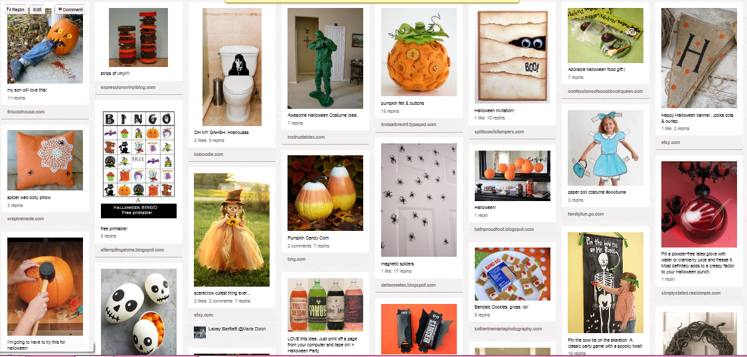The width and height of the screenshot is (747, 357).
Task: Open the expressionsvinylblog.com source link
Action: coord(128,88)
